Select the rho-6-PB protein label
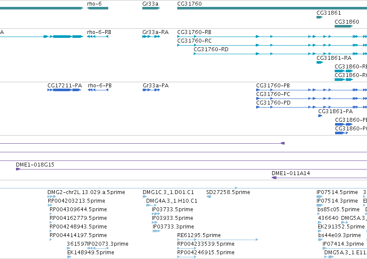Viewport: 367px width, 259px height. point(100,86)
